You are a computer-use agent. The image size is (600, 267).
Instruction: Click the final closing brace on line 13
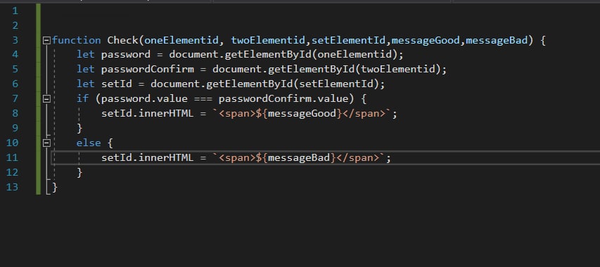55,187
